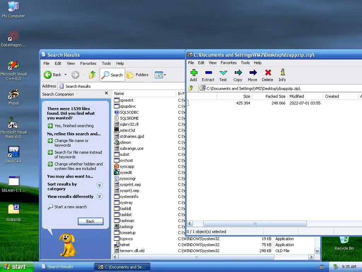Click the Copy icon in 7-Zip toolbar
Screen dimensions: 362x272
tap(238, 75)
